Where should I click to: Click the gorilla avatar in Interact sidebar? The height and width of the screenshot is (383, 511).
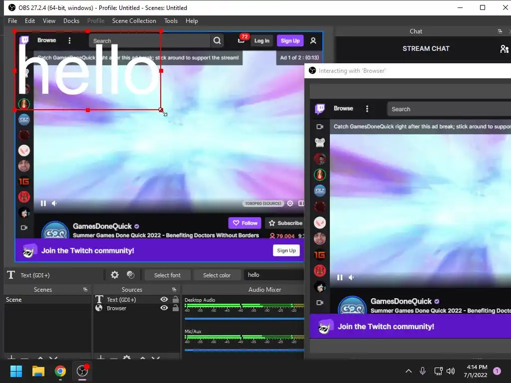(320, 142)
